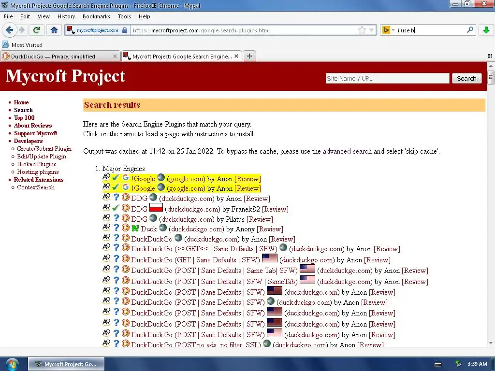Open the Hosting plugins link
This screenshot has width=495, height=371.
tap(38, 172)
